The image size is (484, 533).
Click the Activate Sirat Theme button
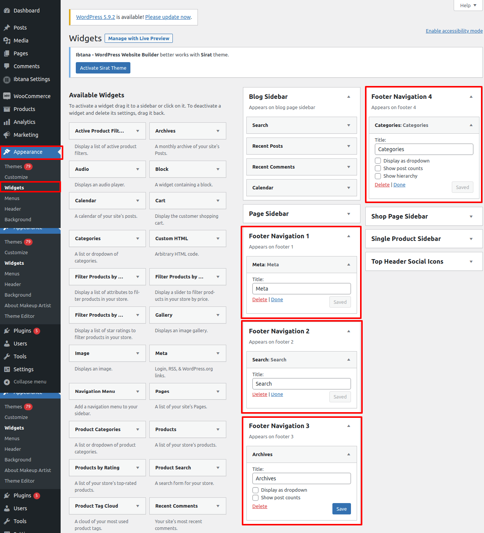(103, 68)
